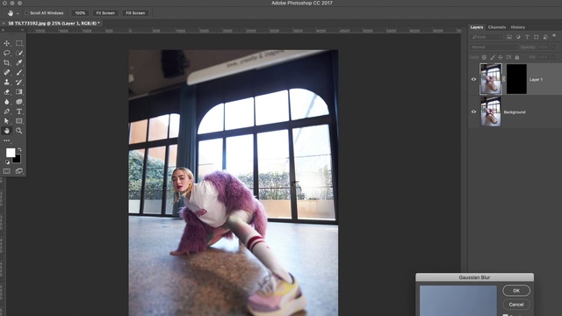Open the Edit Toolbar three-dots menu
562x316 pixels.
6,140
